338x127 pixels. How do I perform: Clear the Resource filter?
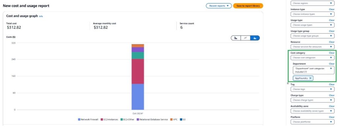[331, 42]
